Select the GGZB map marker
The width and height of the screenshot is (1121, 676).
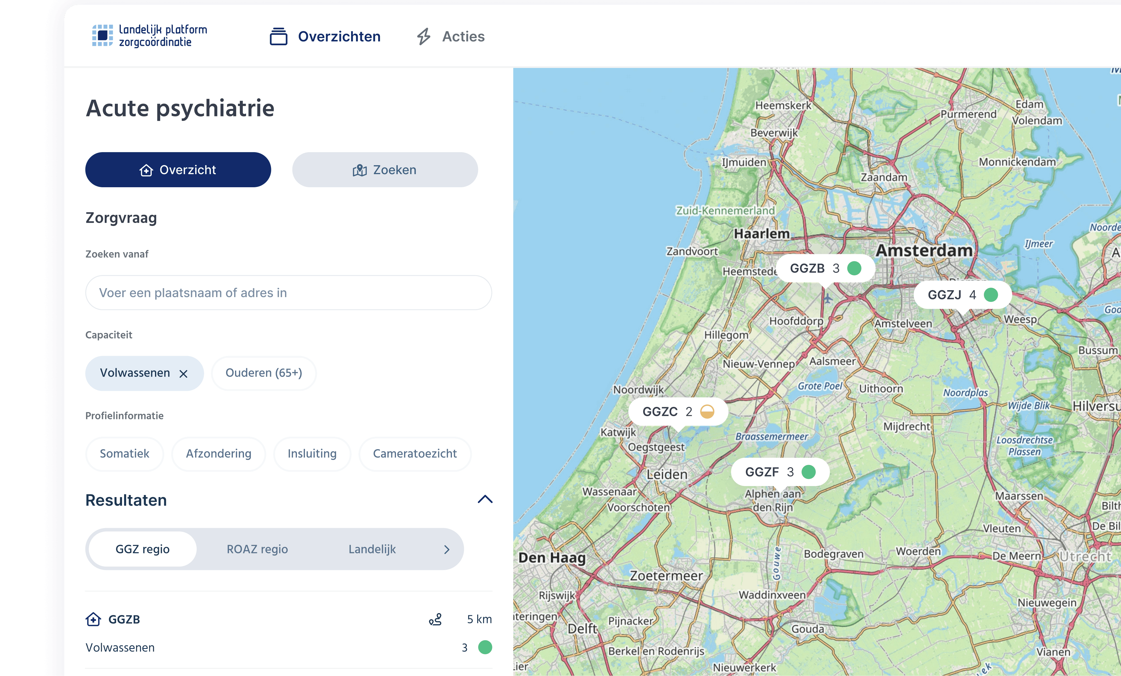tap(825, 268)
